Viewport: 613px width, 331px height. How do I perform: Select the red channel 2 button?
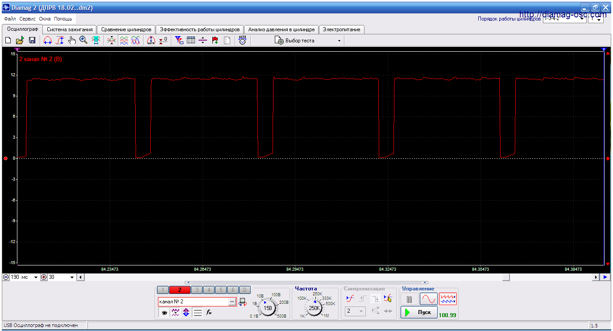(x=180, y=290)
